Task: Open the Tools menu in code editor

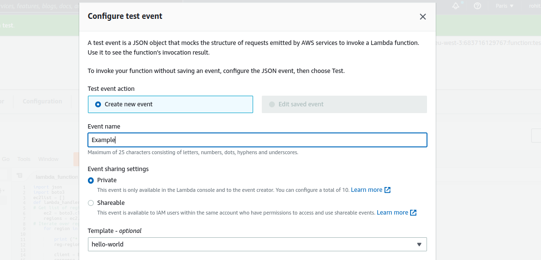Action: (x=24, y=159)
